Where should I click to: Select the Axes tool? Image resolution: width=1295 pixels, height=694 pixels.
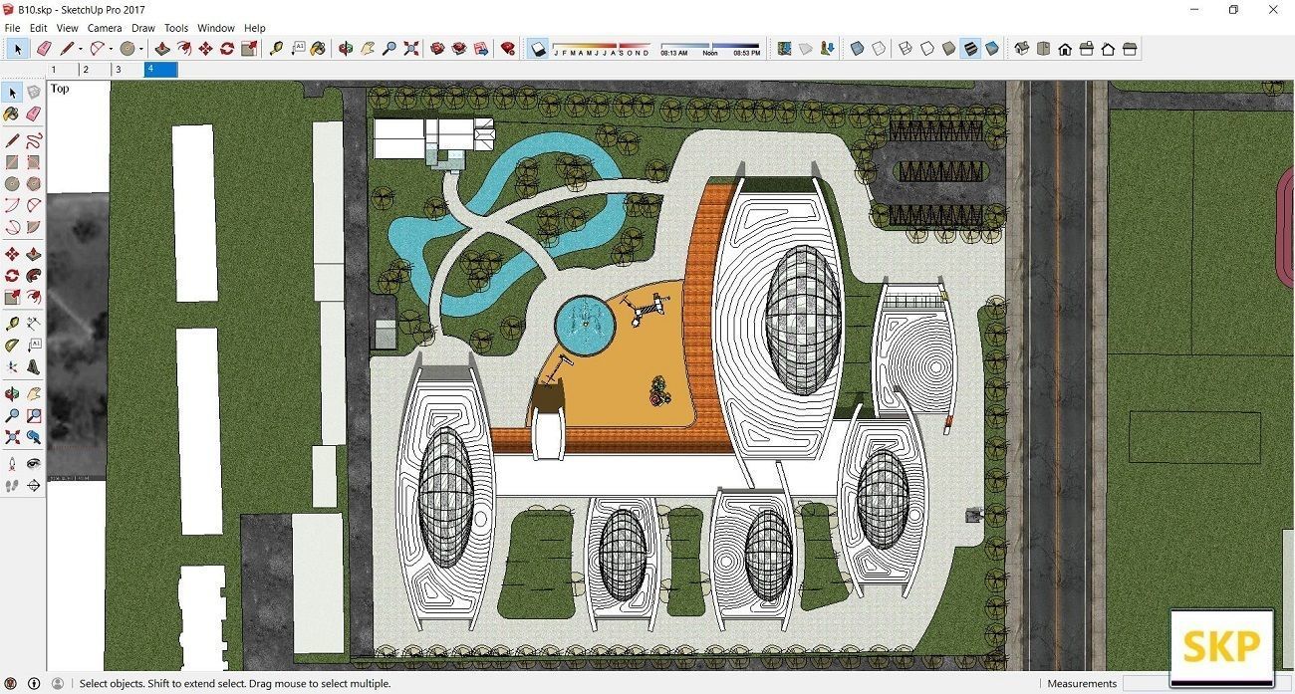(12, 367)
